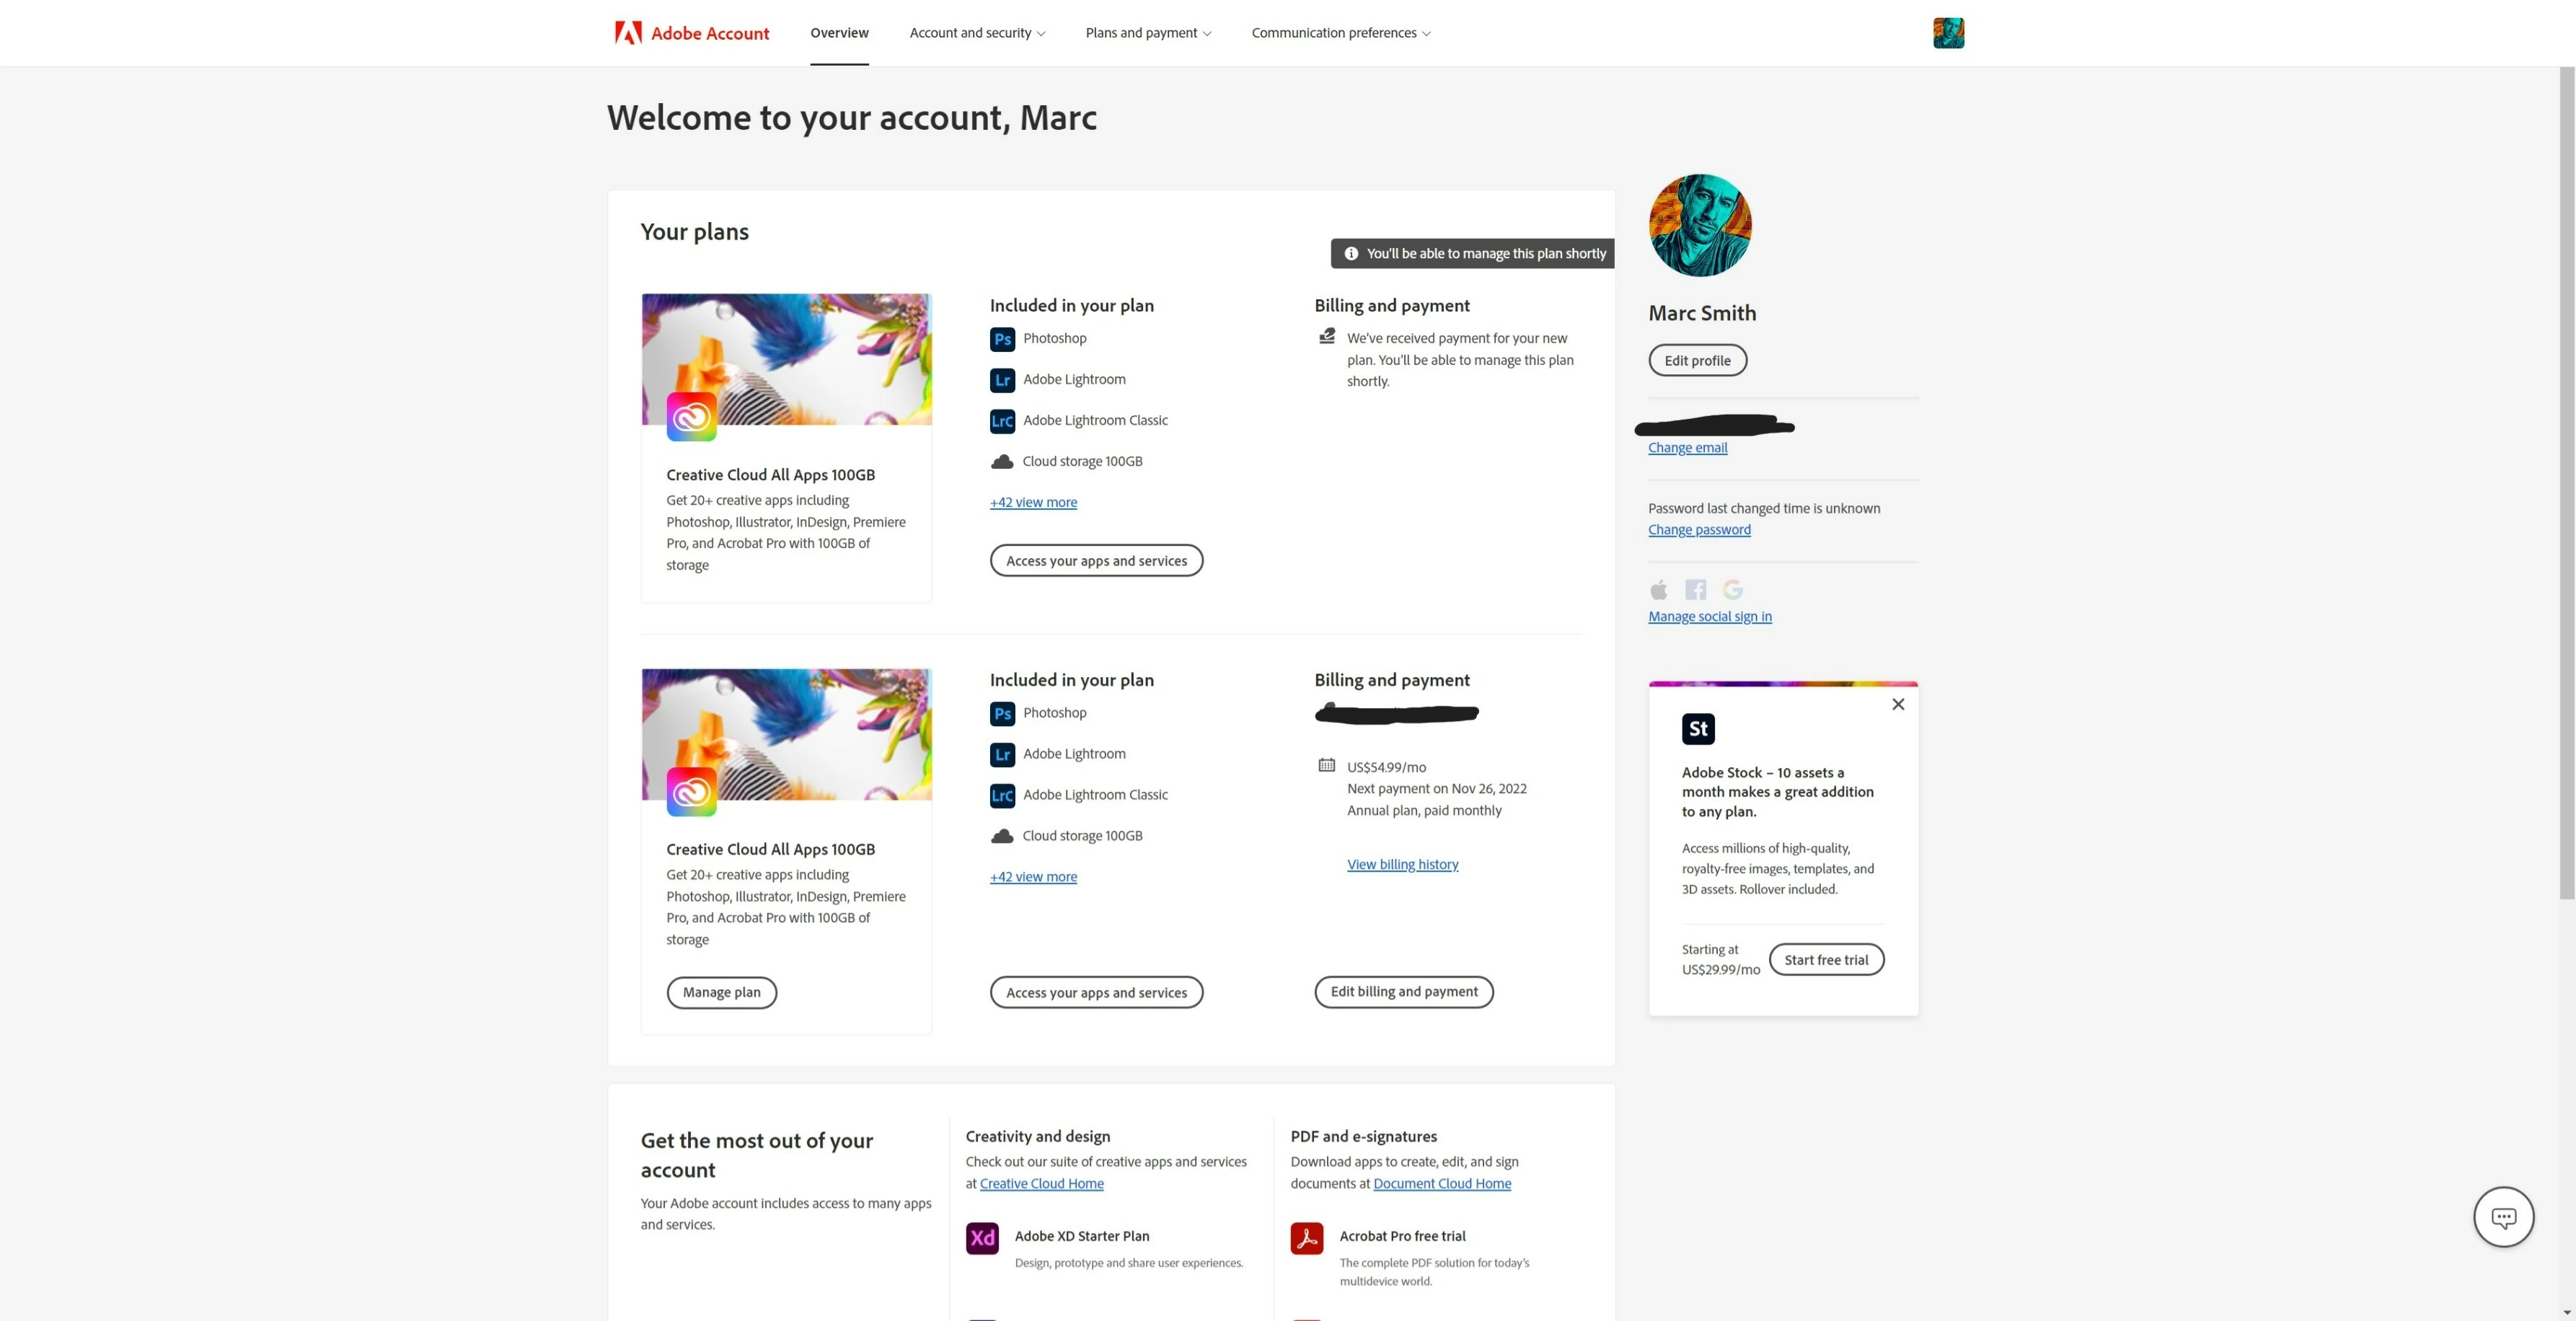Click the Facebook social sign-in icon
Viewport: 2576px width, 1321px height.
tap(1696, 590)
